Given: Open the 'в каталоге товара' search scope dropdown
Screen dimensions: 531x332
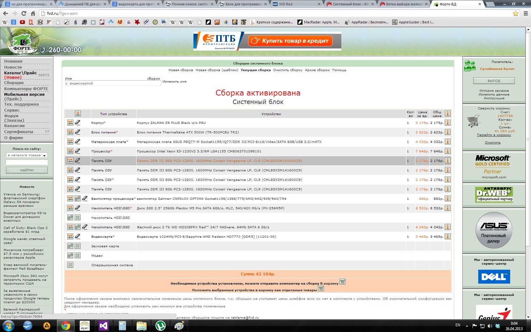Looking at the screenshot, I should coord(27,155).
